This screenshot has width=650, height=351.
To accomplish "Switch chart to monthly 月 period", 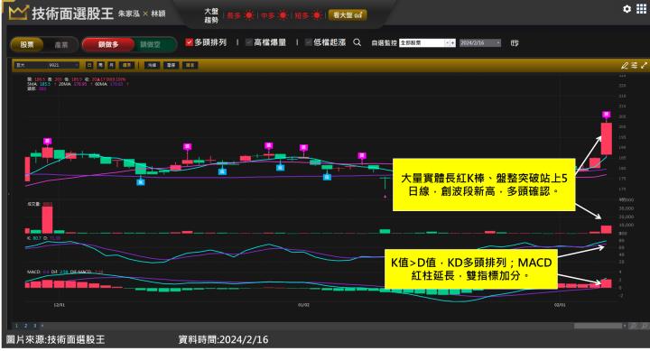I will coord(112,66).
